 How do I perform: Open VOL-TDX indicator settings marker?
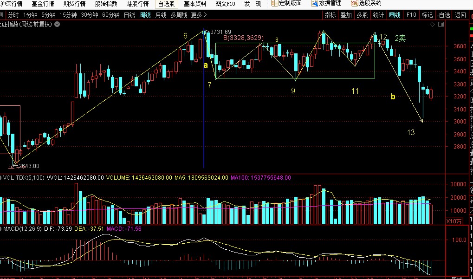pos(1,177)
